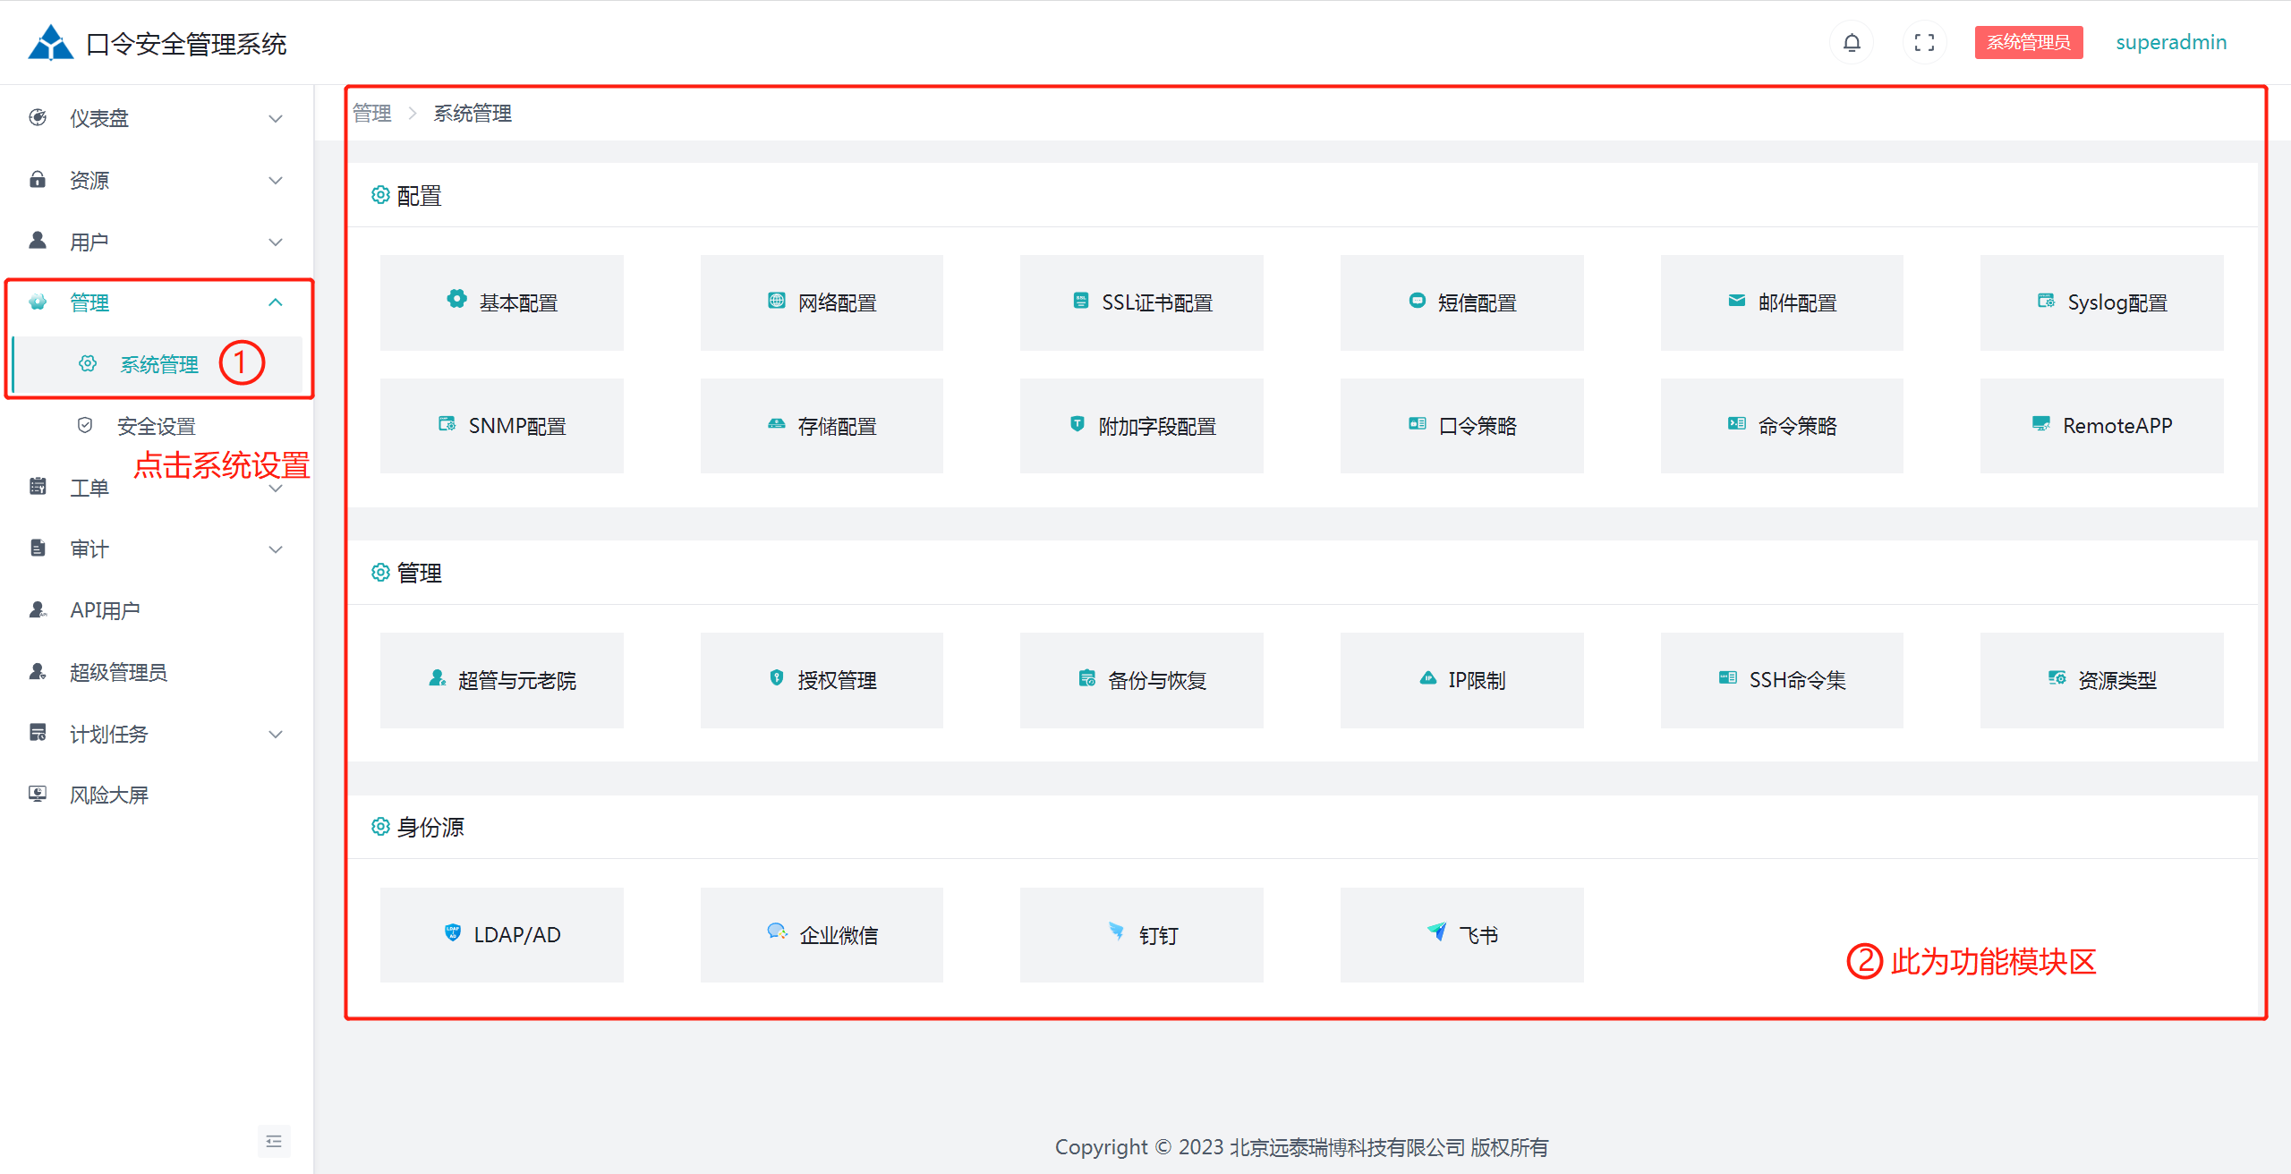Open 备份与恢复 management tile
The image size is (2291, 1174).
point(1141,680)
